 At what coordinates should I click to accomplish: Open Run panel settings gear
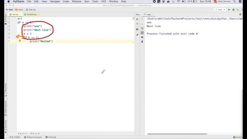(240, 14)
